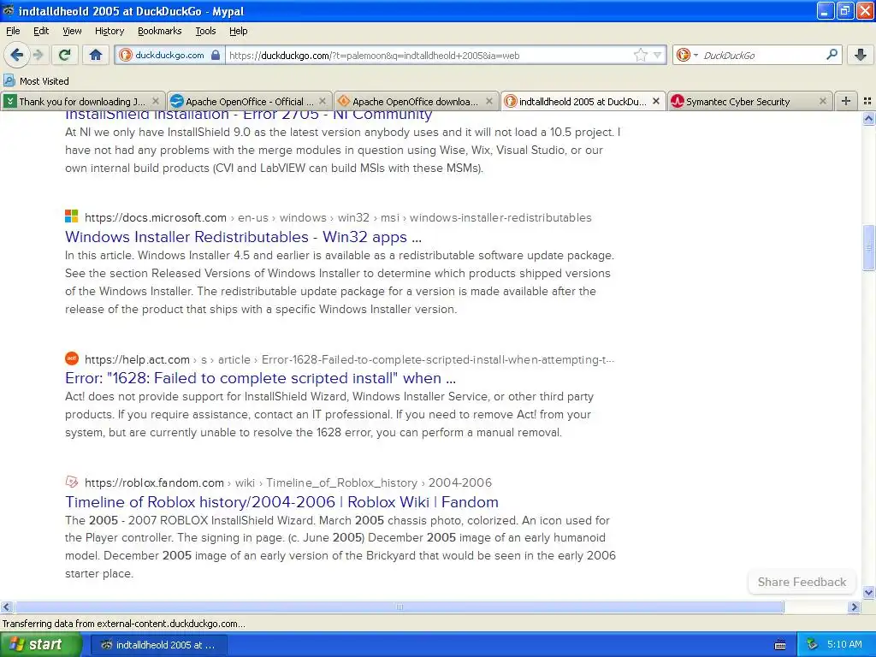Click the system tray notification icon

click(812, 644)
